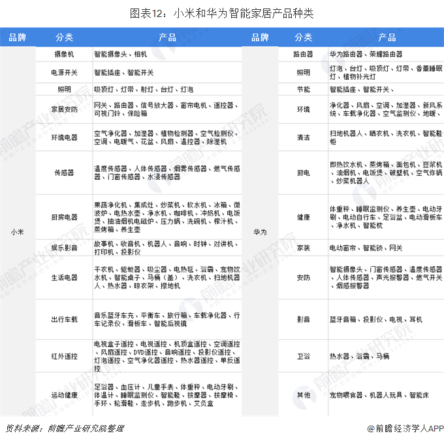Click the 出行车载 category cell
Screen dimensions: 444x442
(64, 320)
